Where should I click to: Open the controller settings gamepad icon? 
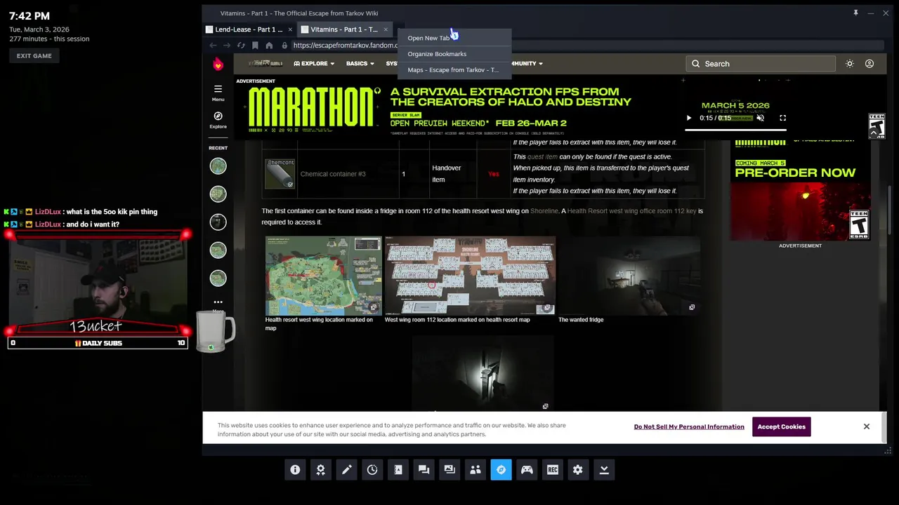(x=527, y=470)
